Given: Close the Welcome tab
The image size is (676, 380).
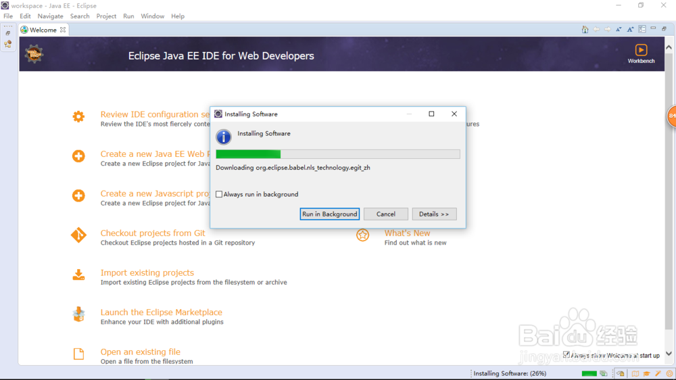Looking at the screenshot, I should coord(63,30).
